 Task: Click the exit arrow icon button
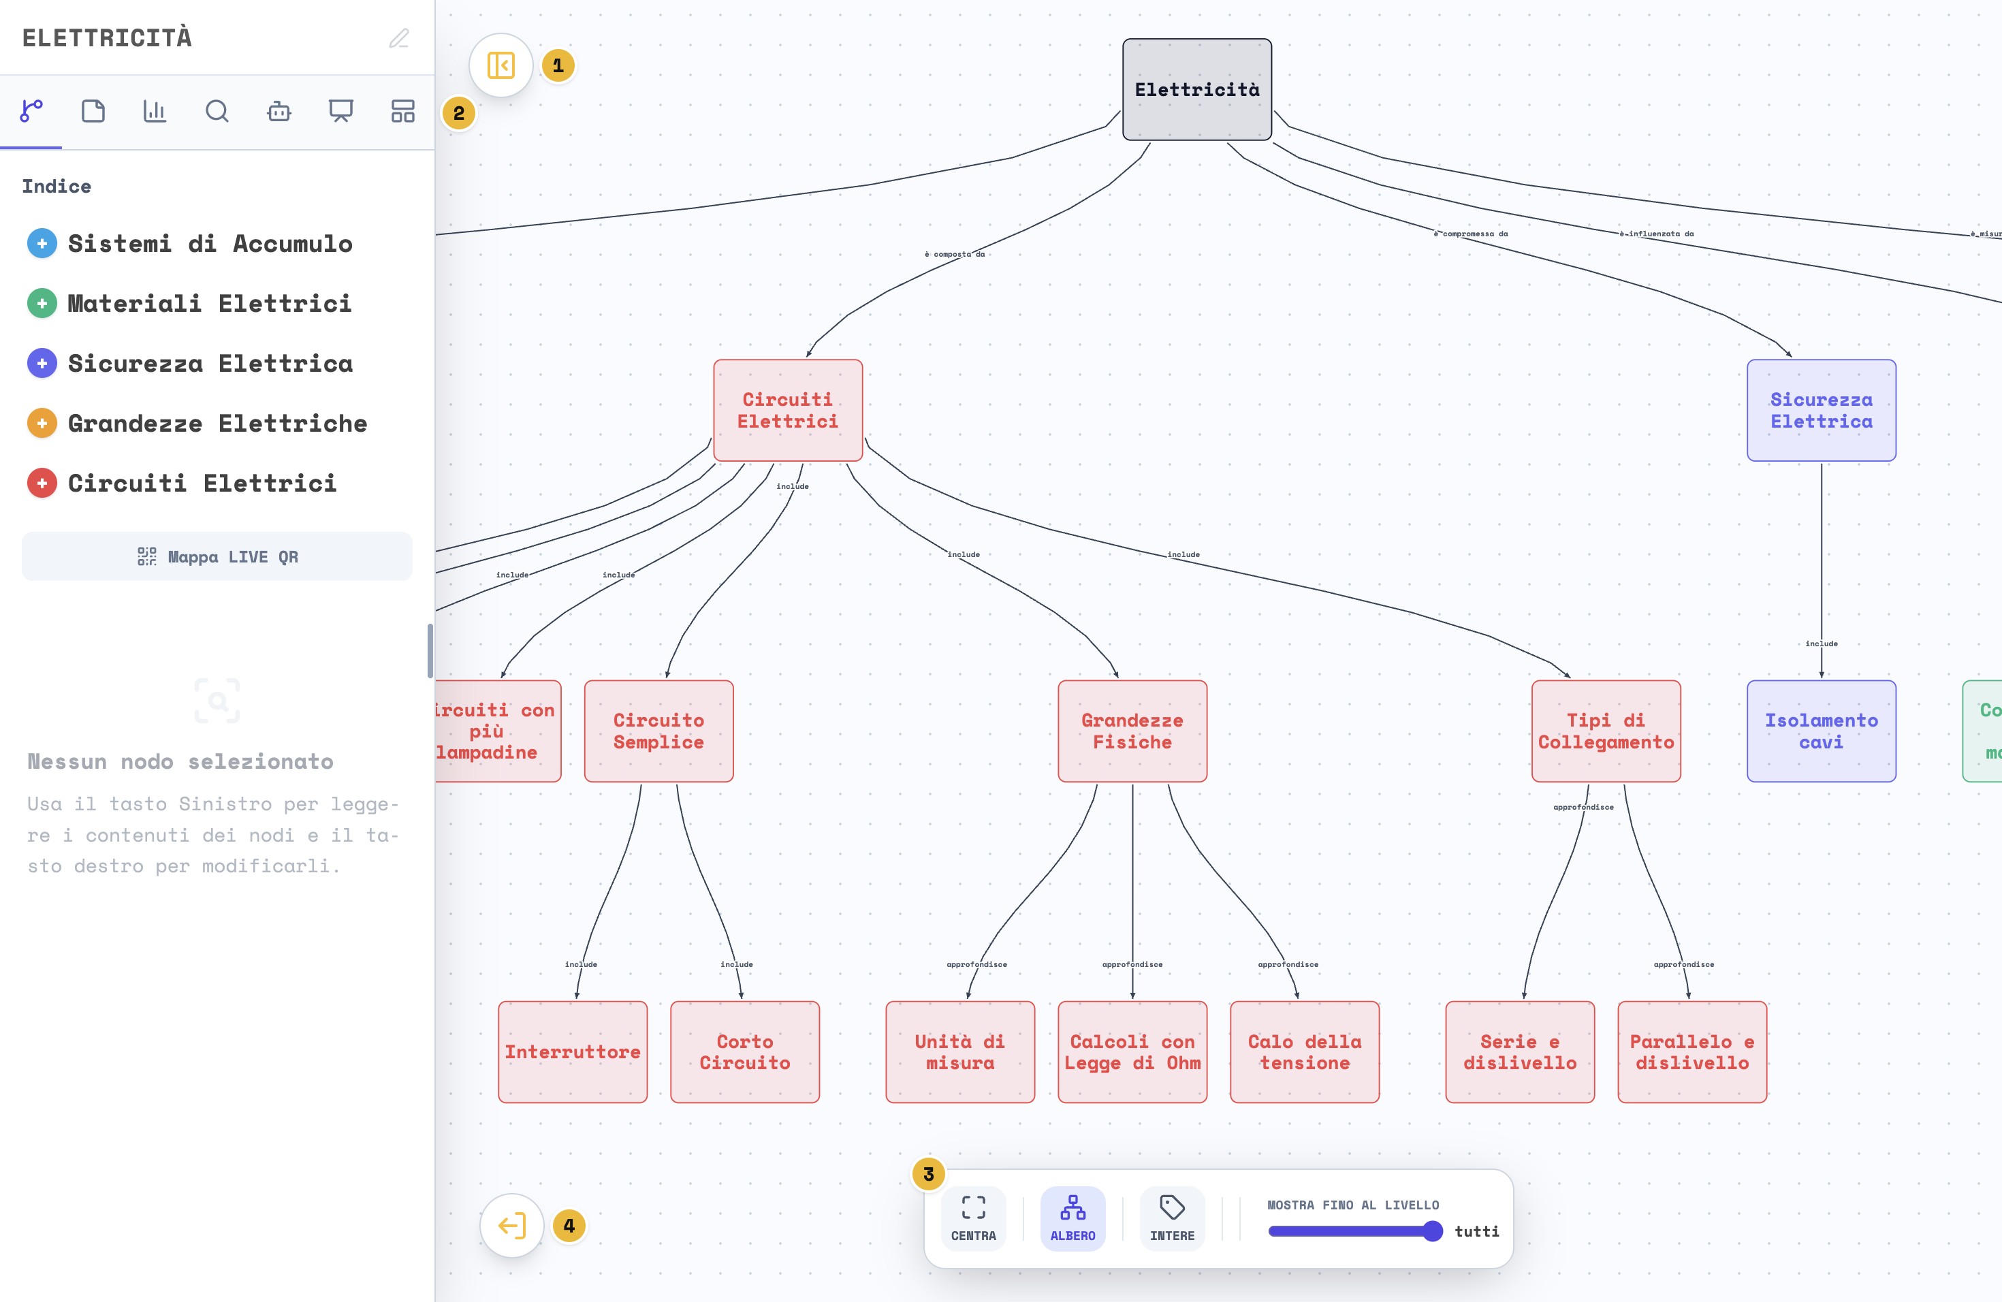tap(511, 1226)
